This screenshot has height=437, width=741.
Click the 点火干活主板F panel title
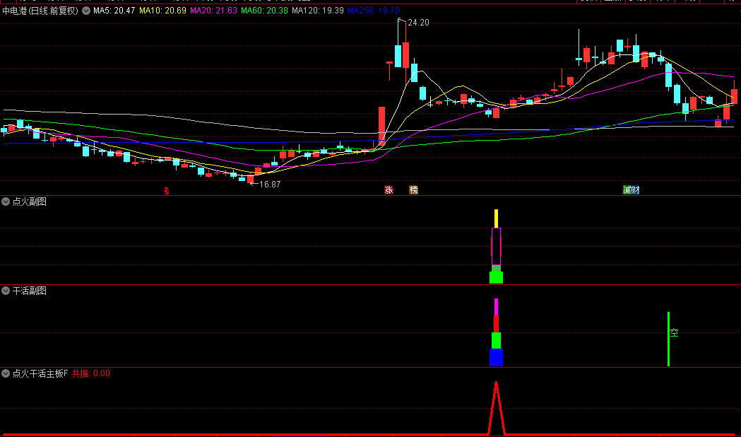click(40, 373)
